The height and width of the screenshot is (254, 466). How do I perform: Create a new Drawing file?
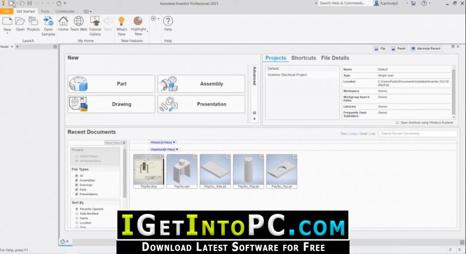click(x=111, y=104)
